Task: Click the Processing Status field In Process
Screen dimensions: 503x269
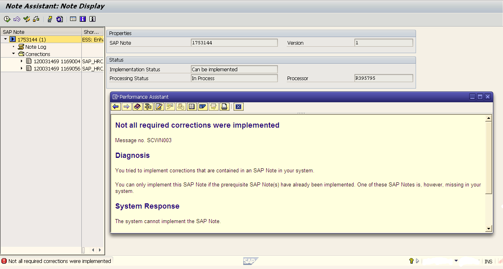Action: [234, 78]
